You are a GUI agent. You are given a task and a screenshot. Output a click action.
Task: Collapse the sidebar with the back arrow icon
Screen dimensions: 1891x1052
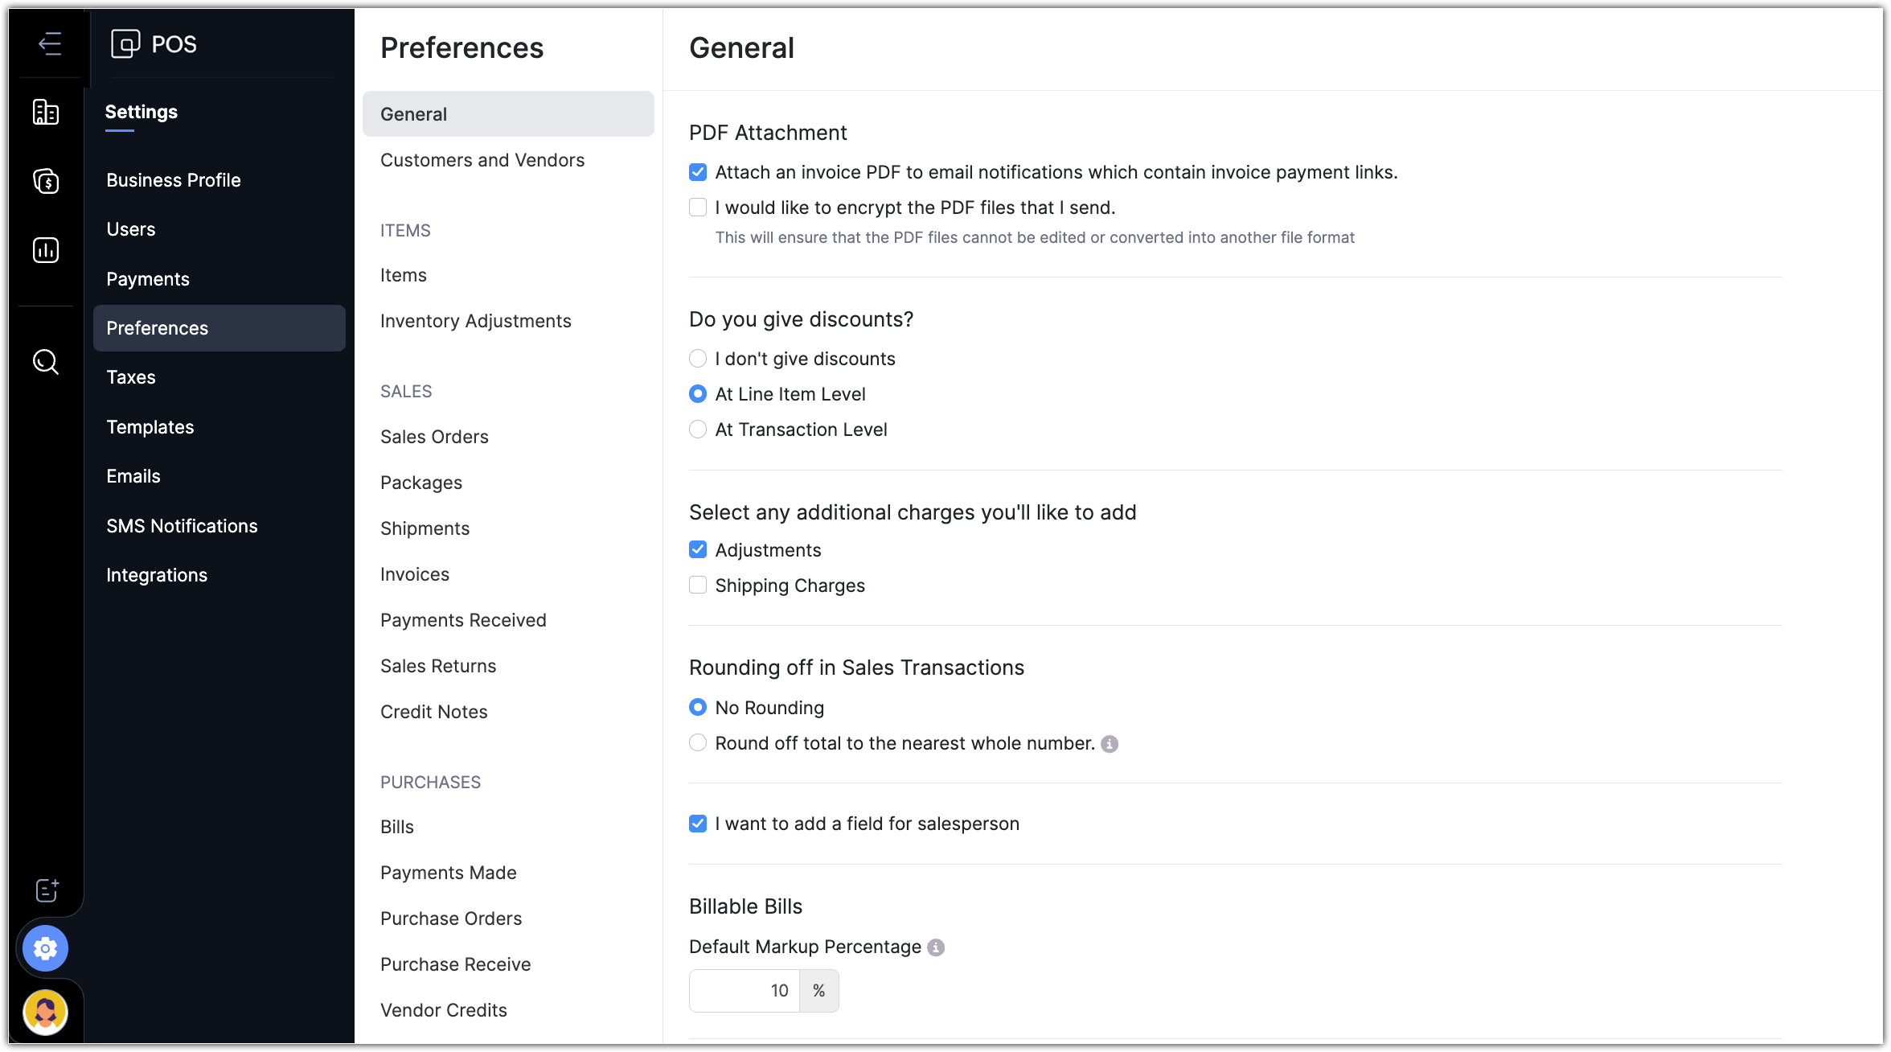[50, 43]
